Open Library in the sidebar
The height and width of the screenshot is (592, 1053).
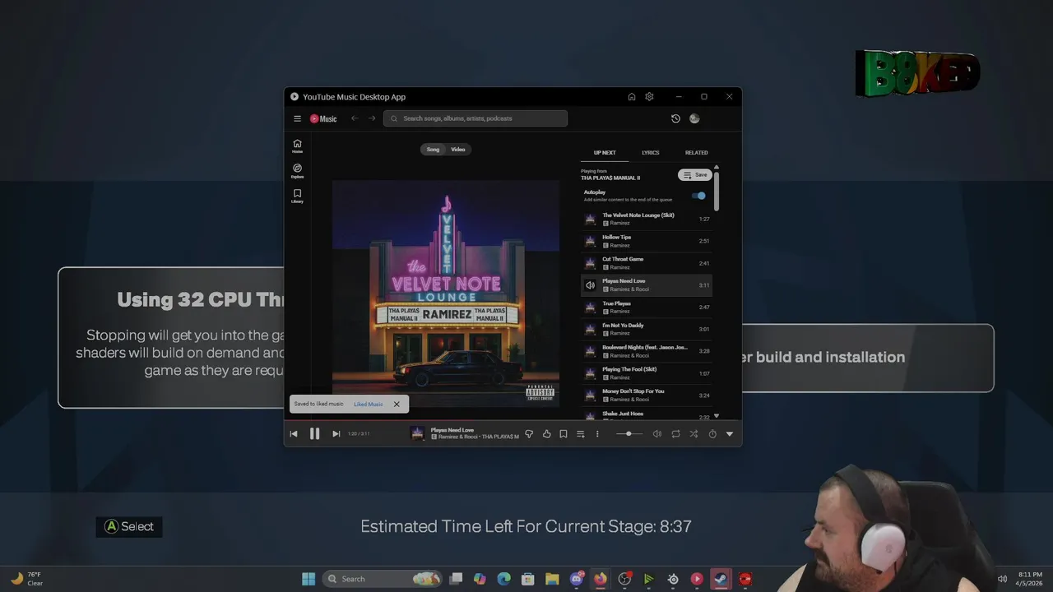(297, 196)
